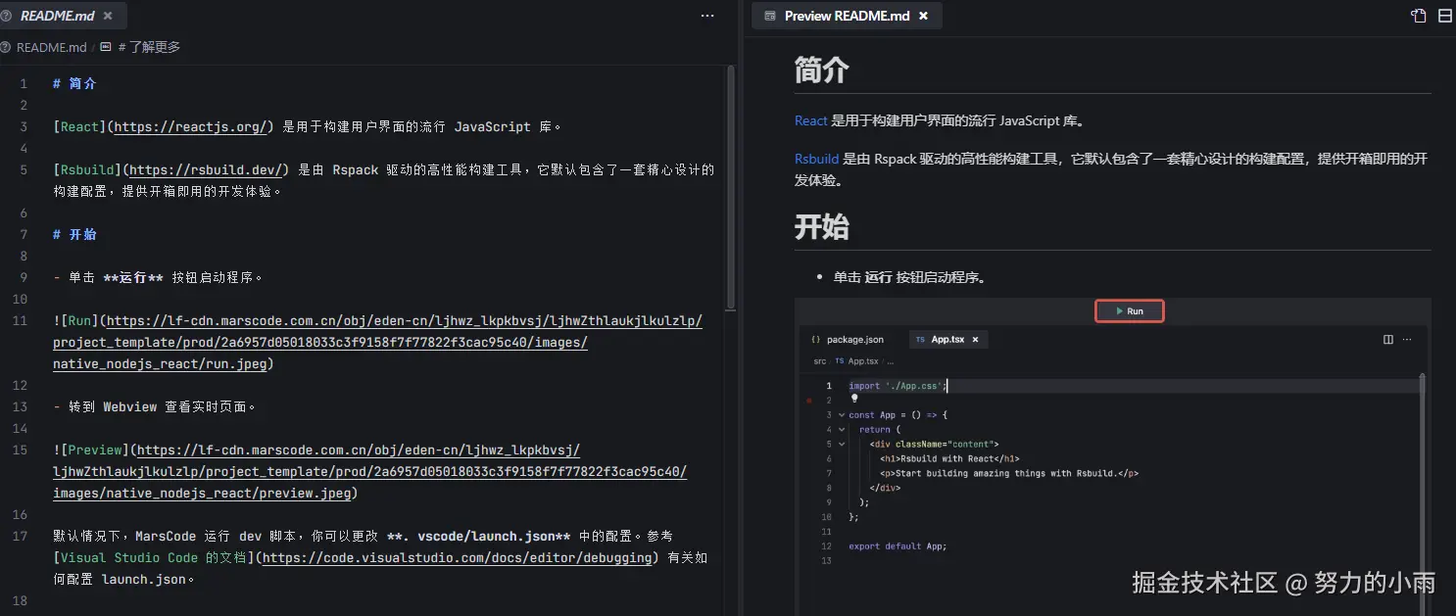
Task: Close the Preview README.md tab
Action: (x=923, y=16)
